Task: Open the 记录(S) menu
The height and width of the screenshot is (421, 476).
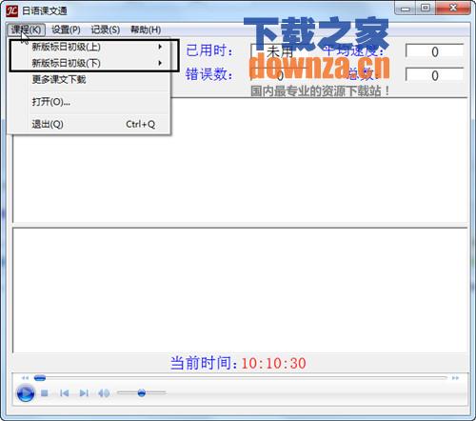Action: (106, 30)
